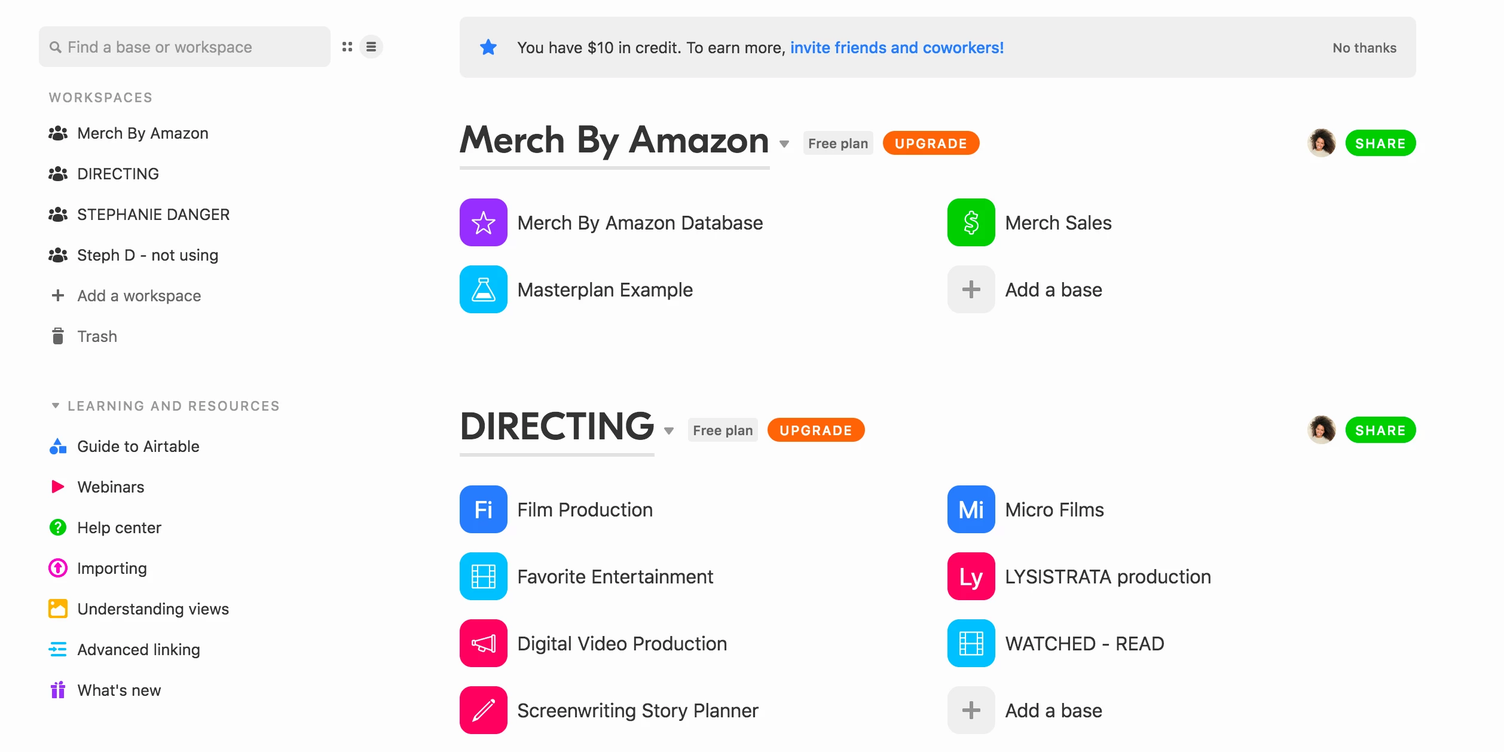Click collaborator avatar in Merch By Amazon
Image resolution: width=1504 pixels, height=752 pixels.
point(1321,143)
